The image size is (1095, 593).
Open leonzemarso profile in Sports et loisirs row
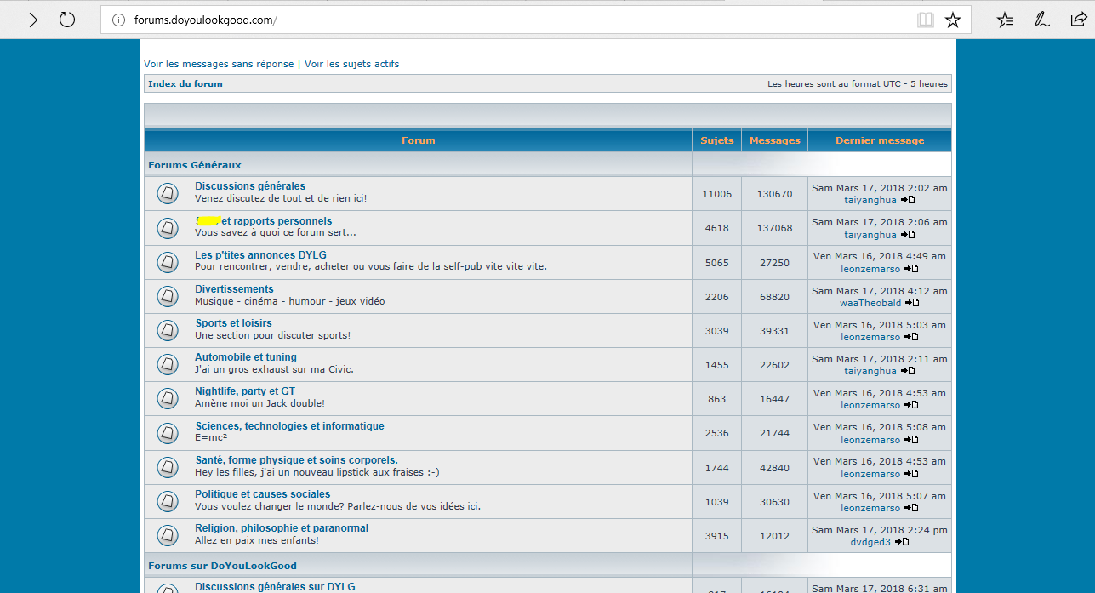(x=870, y=337)
